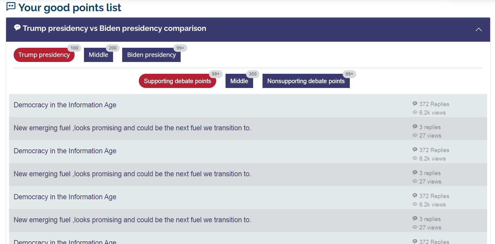Switch to Supporting debate points
The width and height of the screenshot is (495, 244).
click(x=177, y=81)
